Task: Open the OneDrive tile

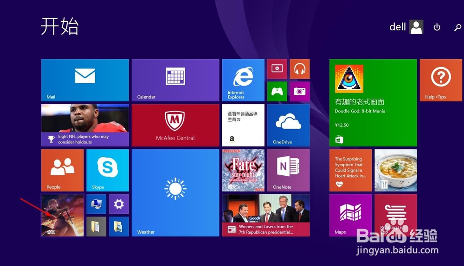Action: 289,125
